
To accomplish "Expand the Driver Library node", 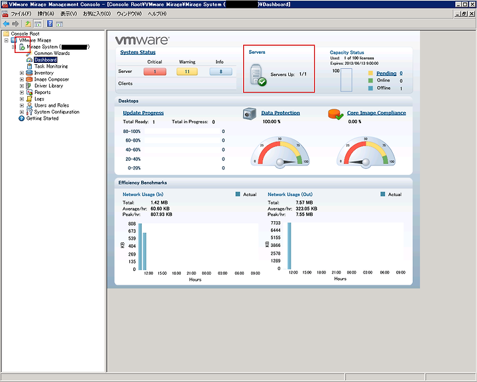I will [x=22, y=86].
